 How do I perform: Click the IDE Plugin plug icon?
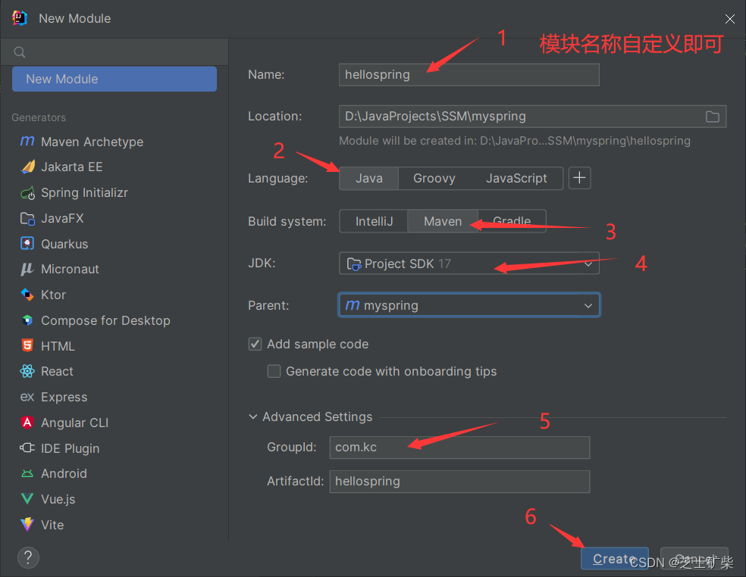(x=27, y=448)
